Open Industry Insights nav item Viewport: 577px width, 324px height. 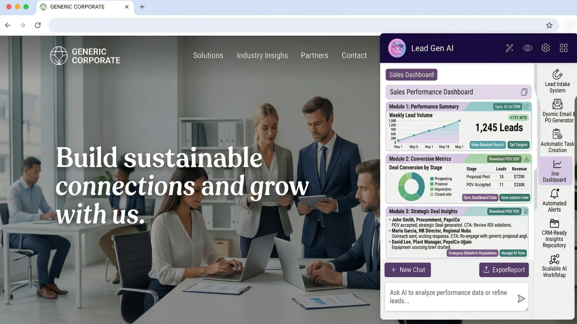point(262,55)
